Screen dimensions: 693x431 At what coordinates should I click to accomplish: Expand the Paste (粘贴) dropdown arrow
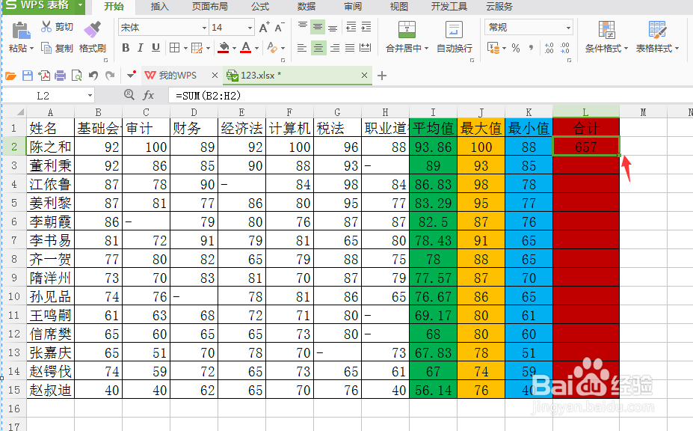tap(32, 49)
